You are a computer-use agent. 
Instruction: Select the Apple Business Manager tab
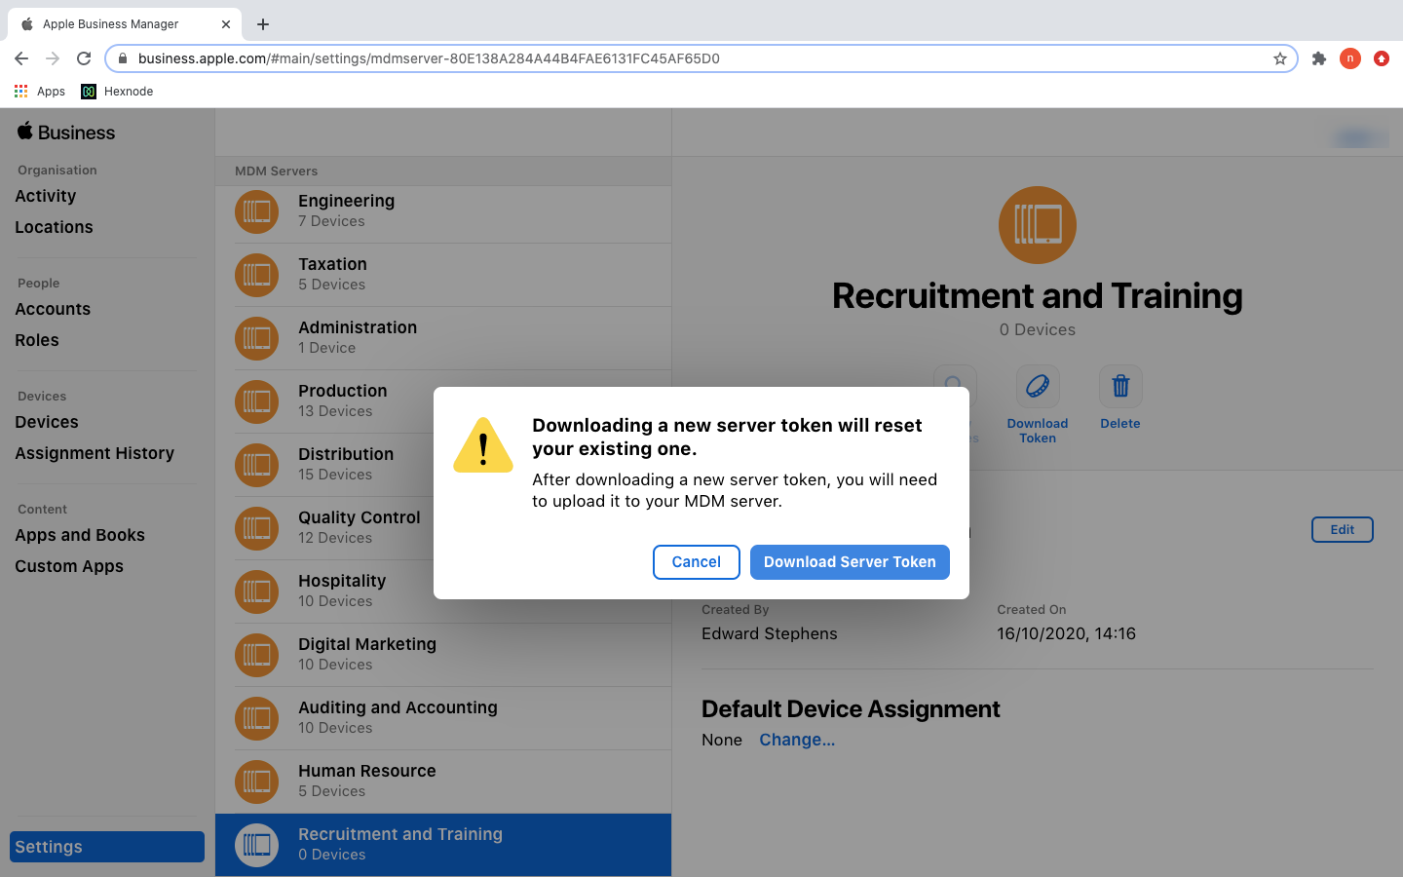click(124, 24)
